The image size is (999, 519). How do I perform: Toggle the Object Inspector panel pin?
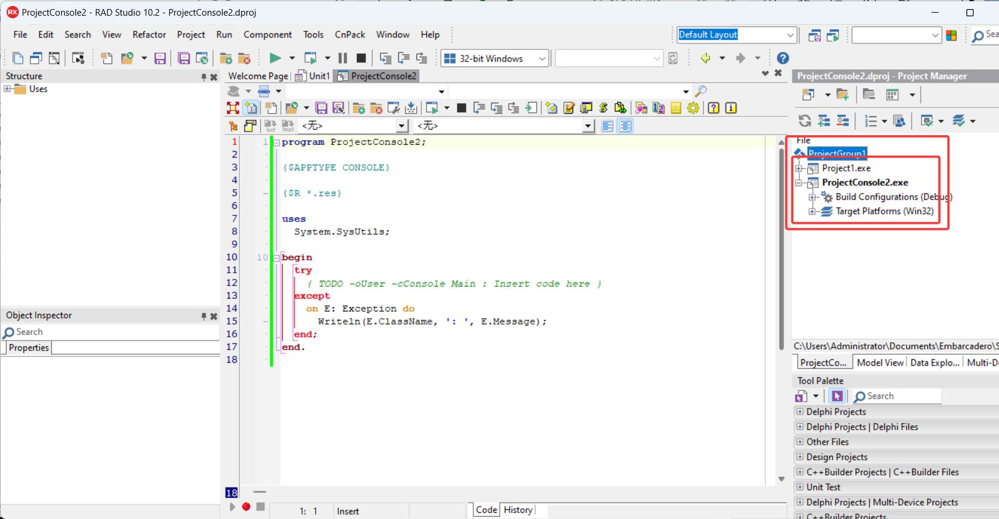(x=204, y=316)
